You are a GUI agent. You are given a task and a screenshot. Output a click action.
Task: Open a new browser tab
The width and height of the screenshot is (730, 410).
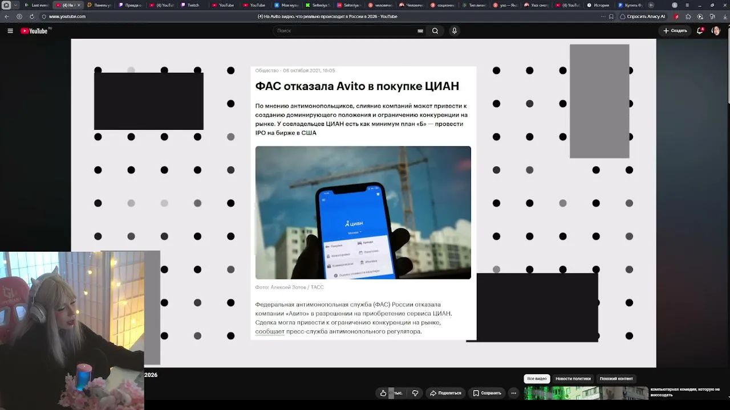click(x=651, y=5)
